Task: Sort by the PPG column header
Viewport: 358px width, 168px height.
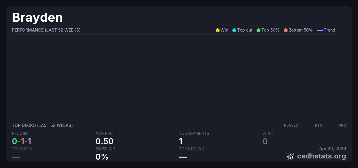Action: [342, 125]
